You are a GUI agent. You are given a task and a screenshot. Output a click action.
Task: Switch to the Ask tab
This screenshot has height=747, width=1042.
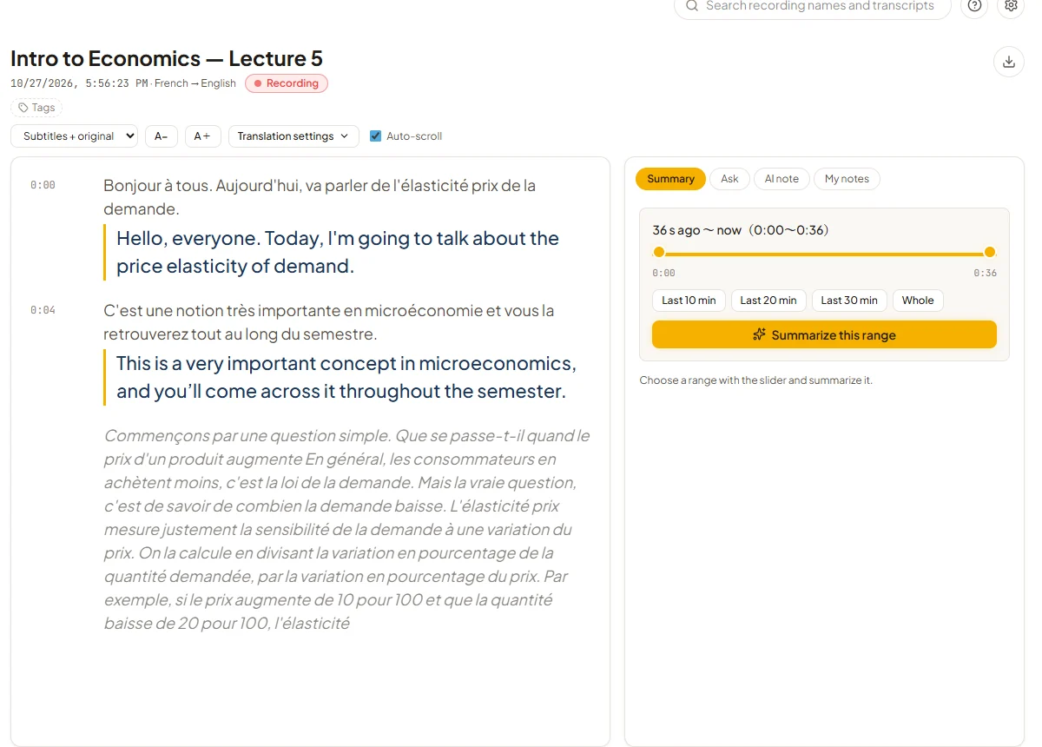729,179
